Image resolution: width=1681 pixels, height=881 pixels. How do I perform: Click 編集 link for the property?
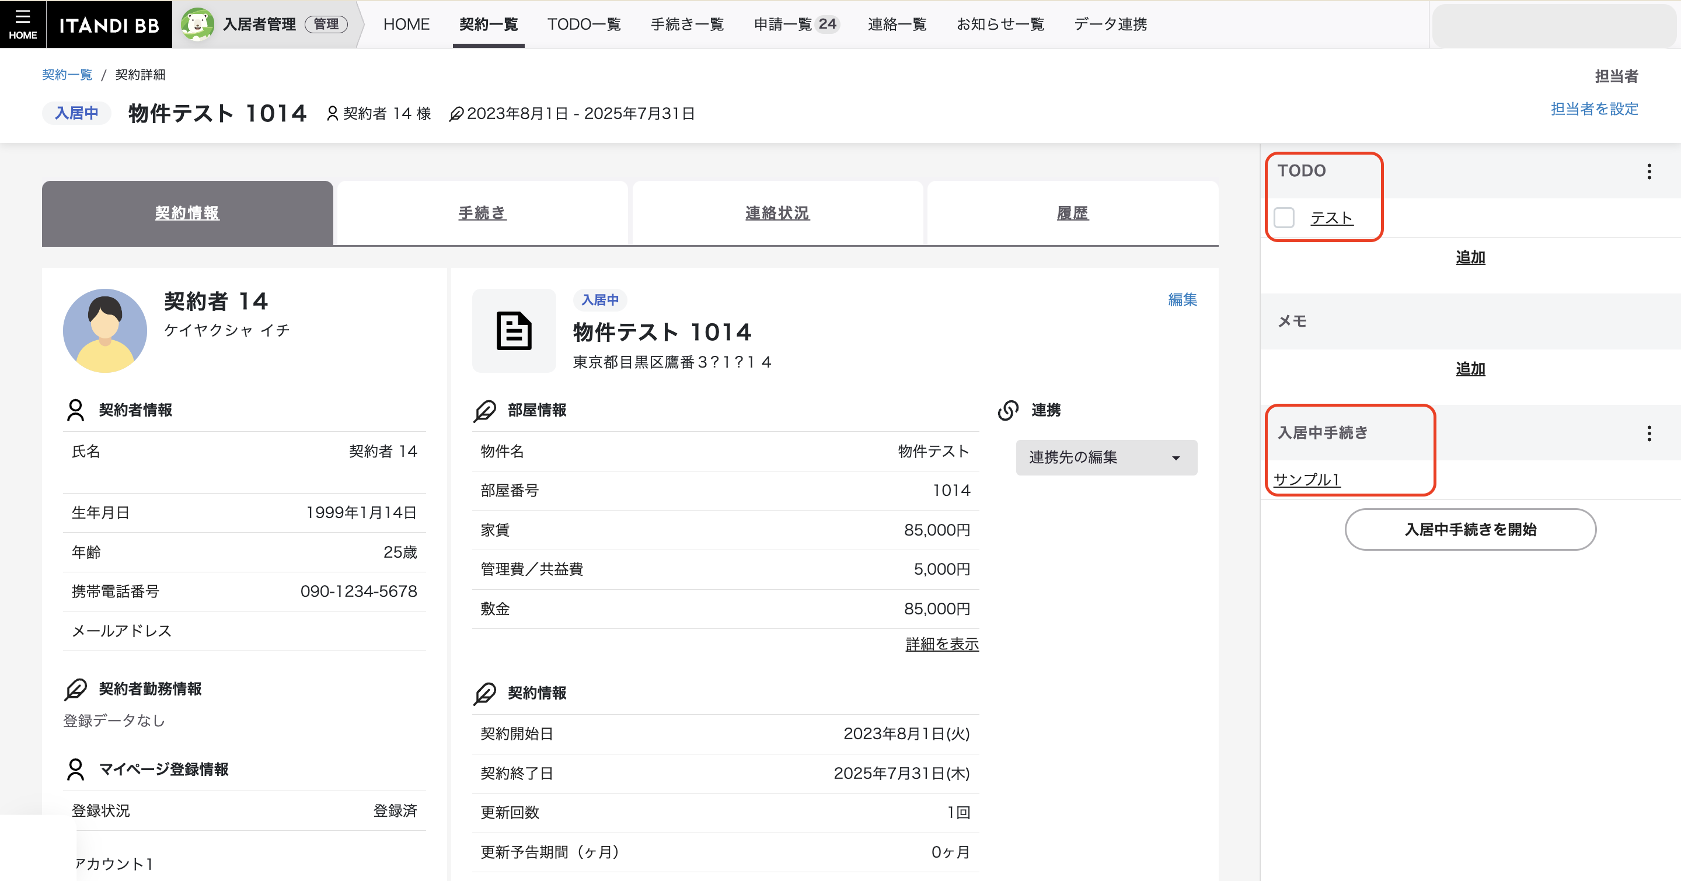pos(1183,299)
